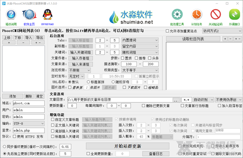Open the 编码 UTF-8 dropdown
The image size is (243, 158).
click(29, 124)
